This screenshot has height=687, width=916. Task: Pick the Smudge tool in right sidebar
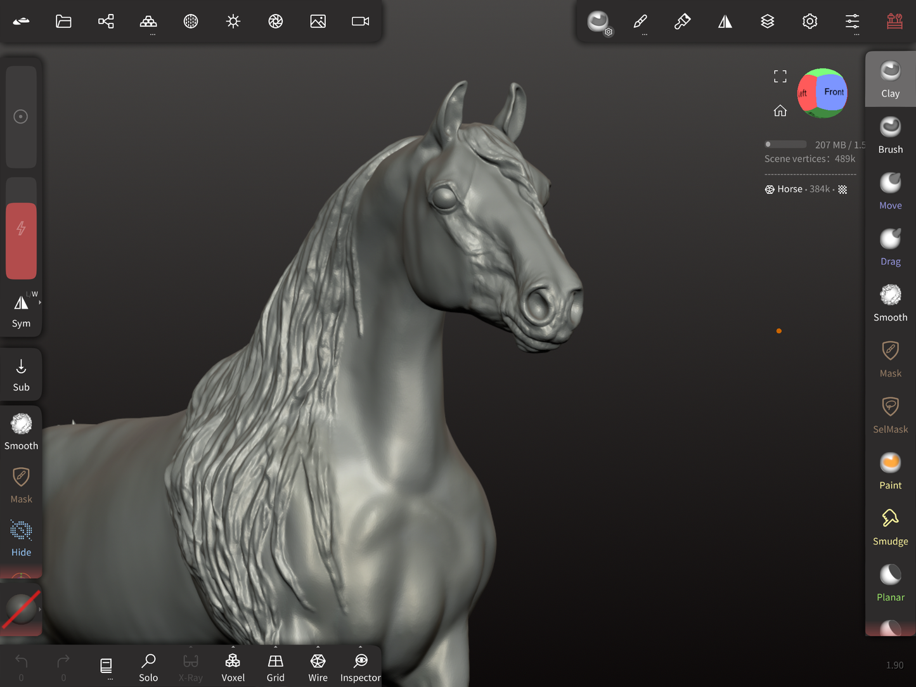click(890, 527)
